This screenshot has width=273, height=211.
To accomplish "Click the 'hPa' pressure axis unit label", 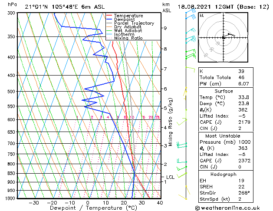I will (12, 4).
